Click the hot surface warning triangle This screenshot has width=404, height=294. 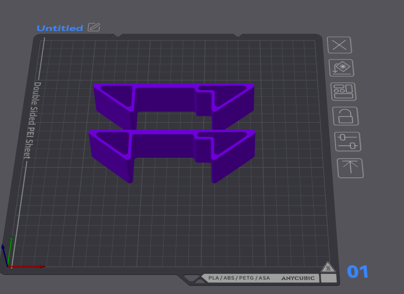(x=328, y=267)
